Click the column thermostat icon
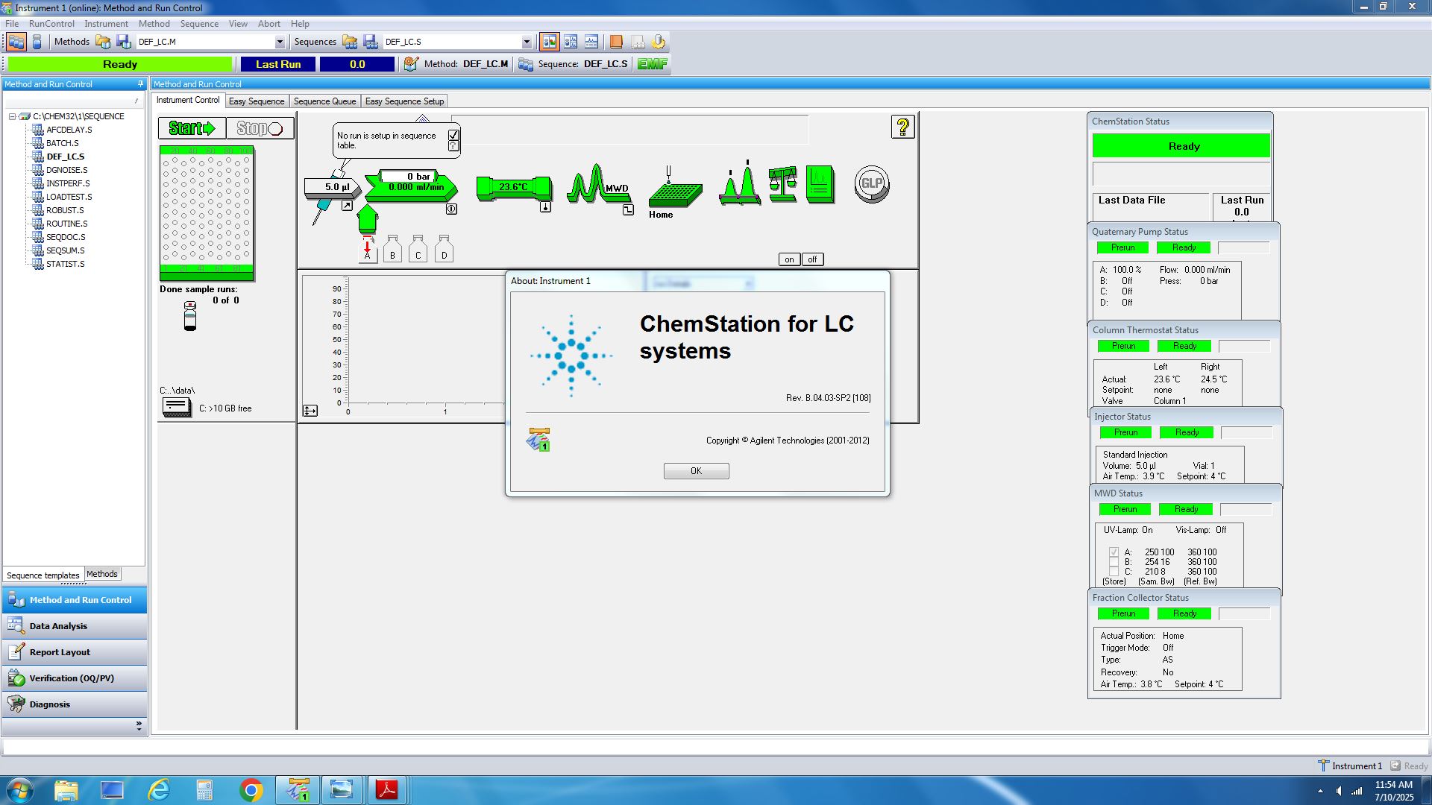This screenshot has width=1432, height=805. [x=514, y=187]
